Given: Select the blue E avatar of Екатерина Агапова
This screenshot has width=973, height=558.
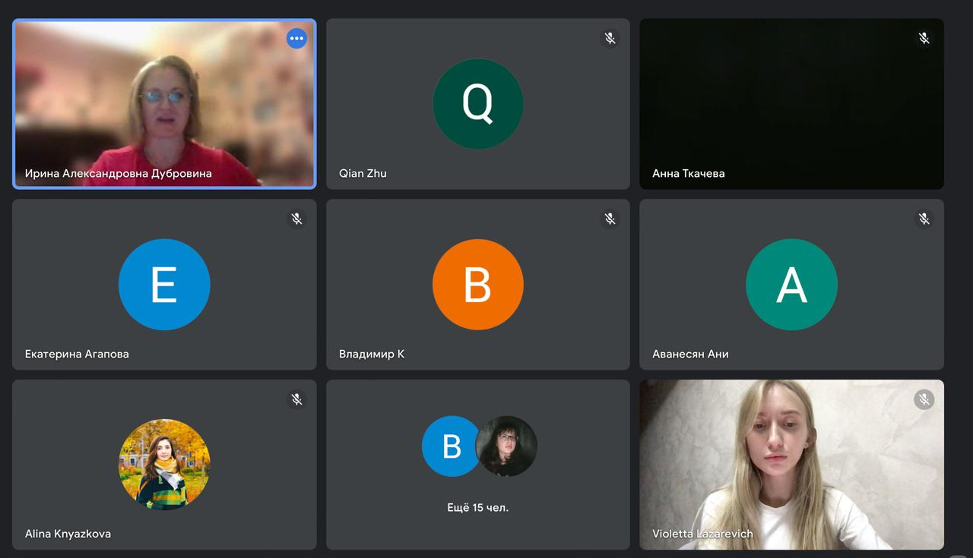Looking at the screenshot, I should (164, 285).
